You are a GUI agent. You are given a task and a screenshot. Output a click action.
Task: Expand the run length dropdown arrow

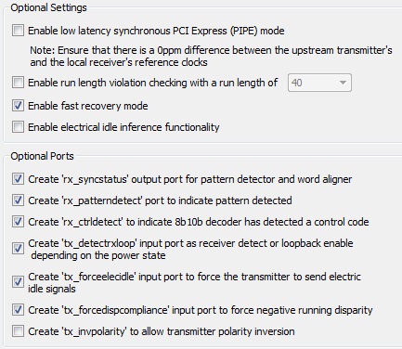(x=343, y=83)
